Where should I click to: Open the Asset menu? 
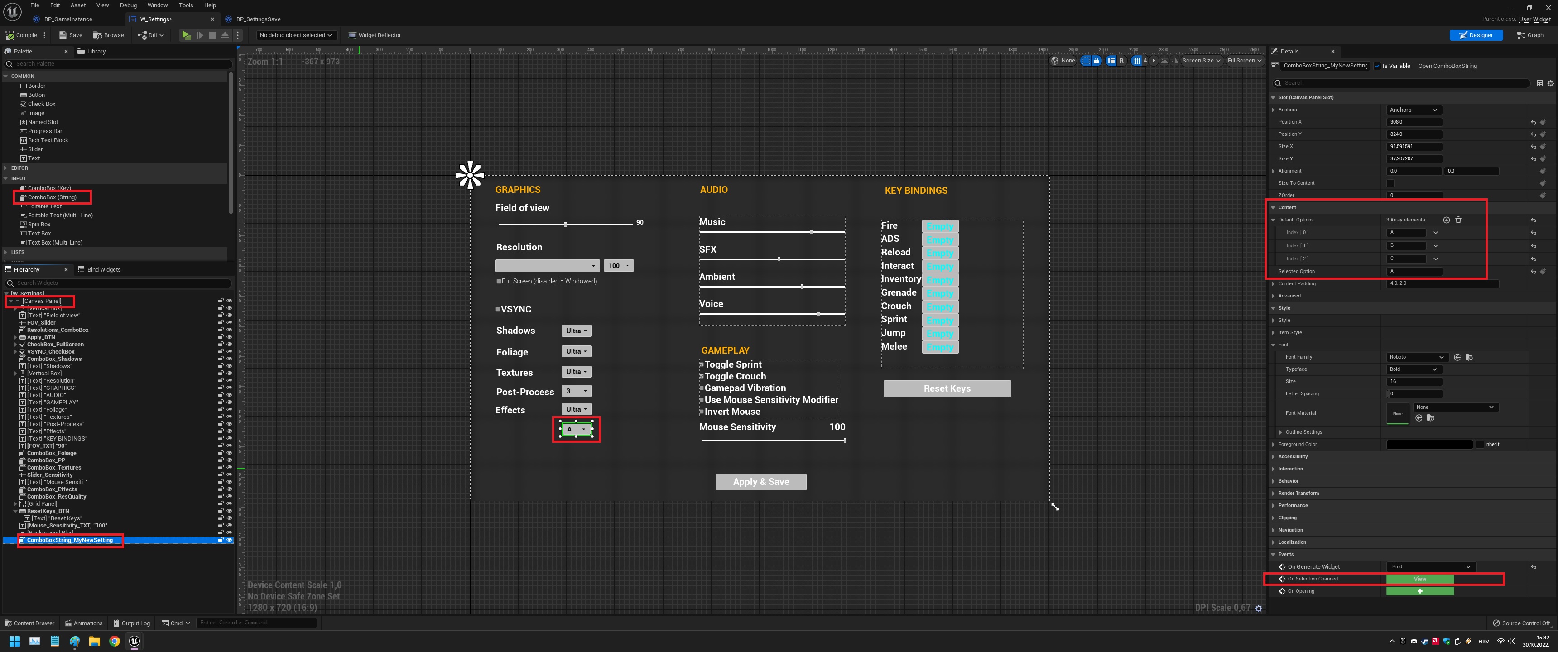(x=78, y=5)
